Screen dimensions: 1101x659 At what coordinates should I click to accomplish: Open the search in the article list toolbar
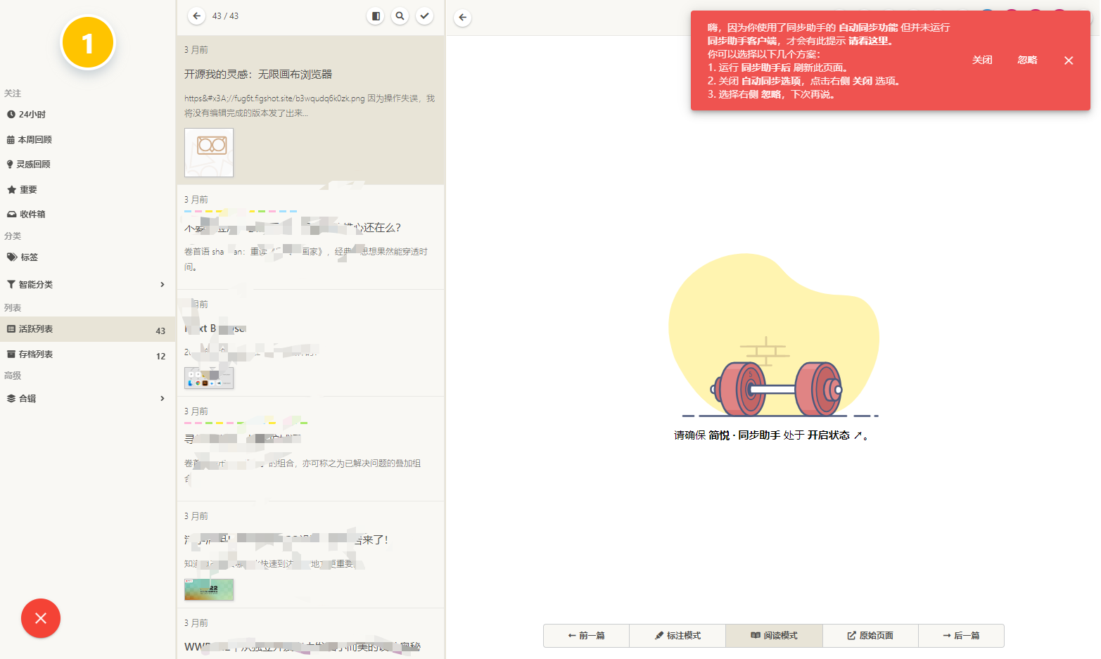(x=400, y=15)
